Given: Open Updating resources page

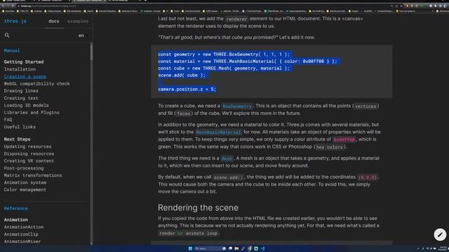Looking at the screenshot, I should 27,146.
